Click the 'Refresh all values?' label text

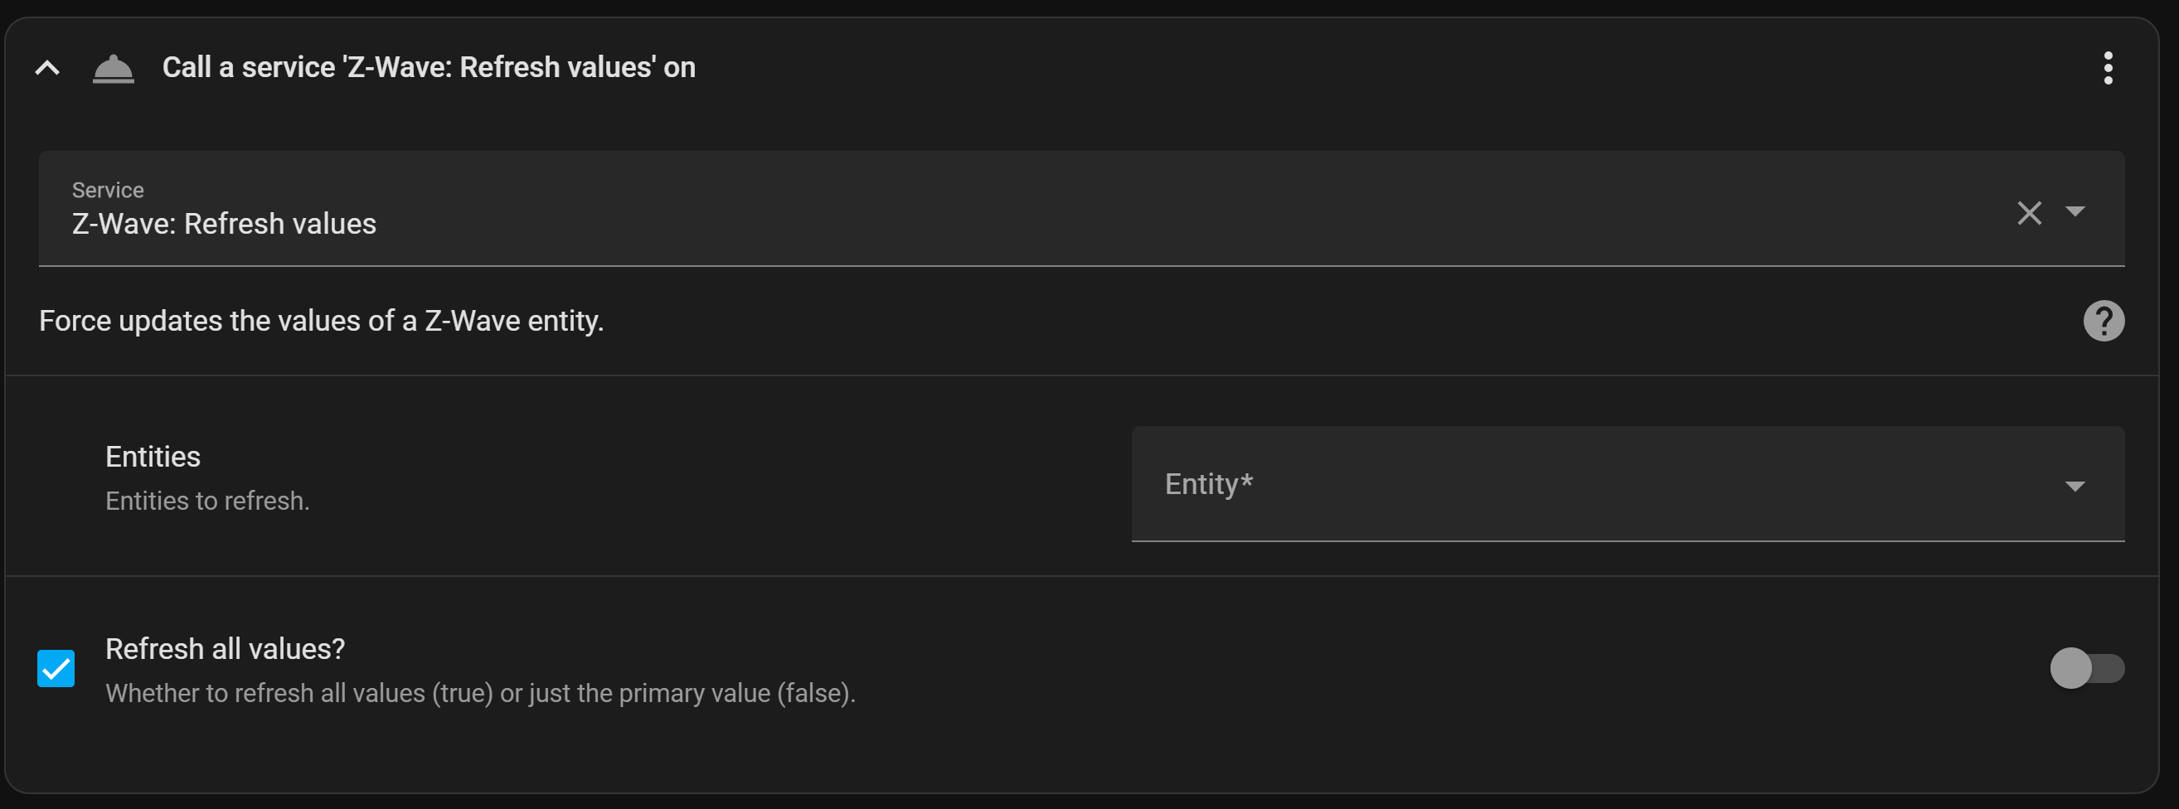pos(225,649)
